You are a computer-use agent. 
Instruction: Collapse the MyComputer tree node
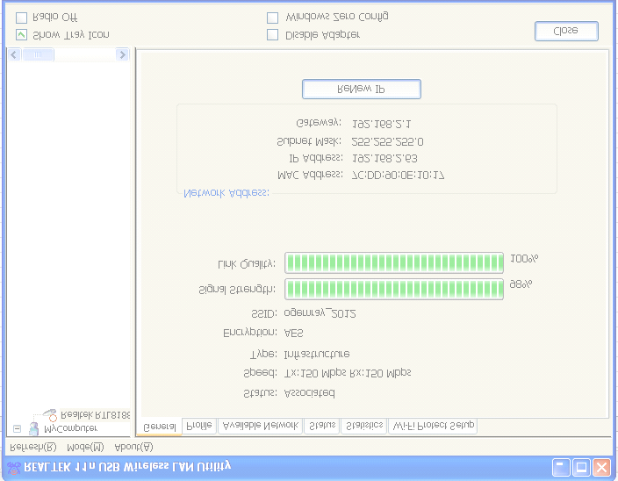(17, 428)
